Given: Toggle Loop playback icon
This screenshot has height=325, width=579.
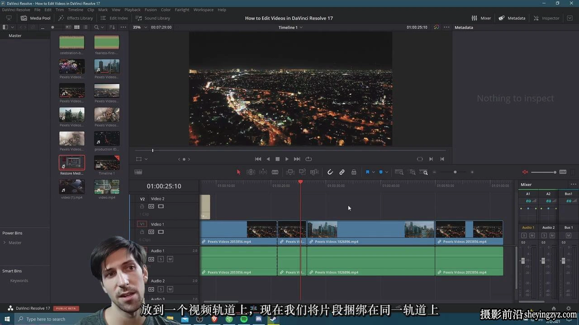Looking at the screenshot, I should pos(308,159).
